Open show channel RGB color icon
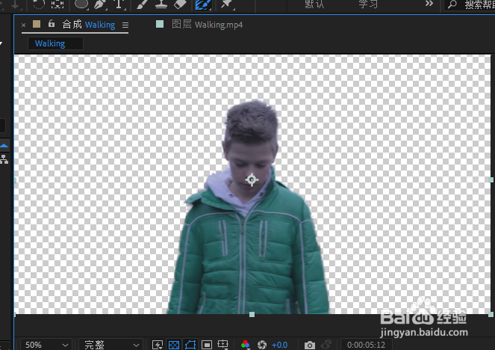Image resolution: width=495 pixels, height=350 pixels. pos(246,345)
